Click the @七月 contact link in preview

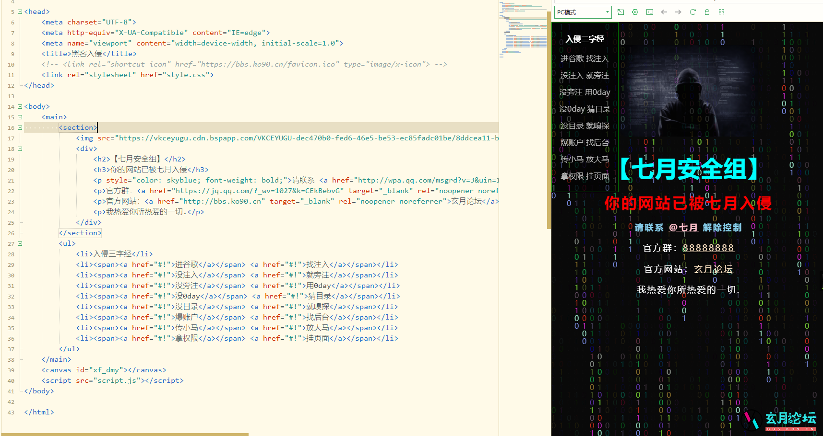684,228
